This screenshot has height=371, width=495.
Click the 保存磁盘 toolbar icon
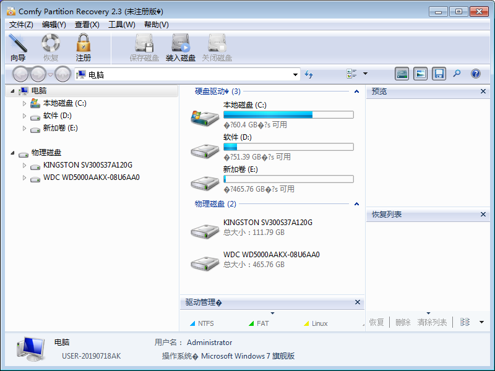click(144, 48)
